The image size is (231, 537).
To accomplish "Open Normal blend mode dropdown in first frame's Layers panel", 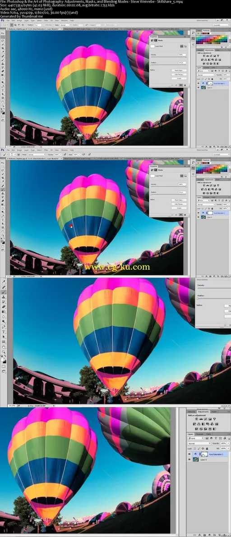I will point(206,75).
